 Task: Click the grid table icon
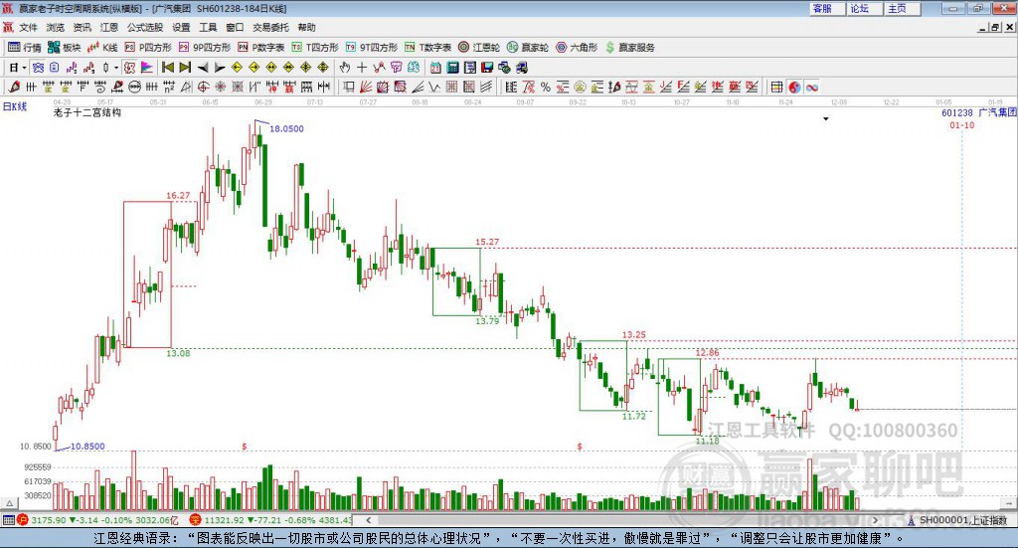(776, 87)
